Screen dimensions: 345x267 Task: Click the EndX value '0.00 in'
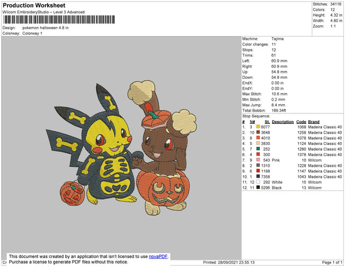pos(278,83)
